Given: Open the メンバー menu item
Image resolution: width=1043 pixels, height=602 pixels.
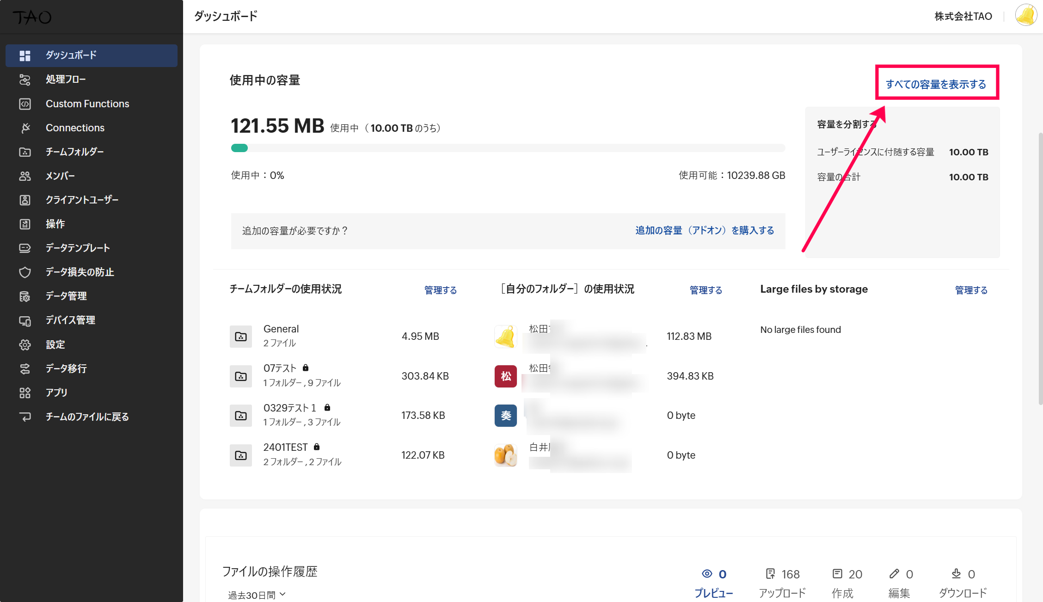Looking at the screenshot, I should coord(60,176).
